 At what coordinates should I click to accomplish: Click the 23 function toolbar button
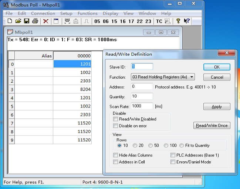click(x=148, y=21)
